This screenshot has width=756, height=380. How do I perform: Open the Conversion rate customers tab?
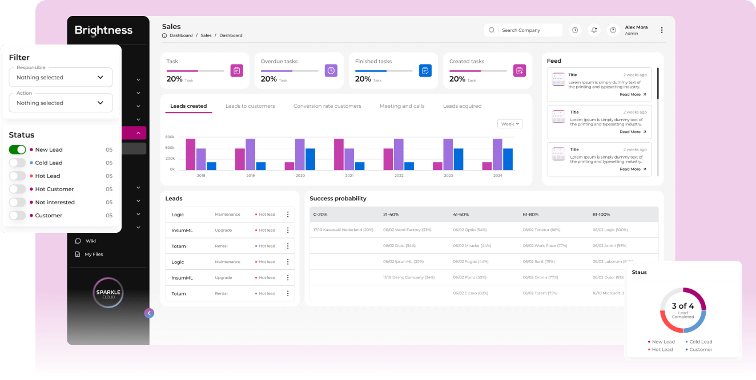coord(327,106)
